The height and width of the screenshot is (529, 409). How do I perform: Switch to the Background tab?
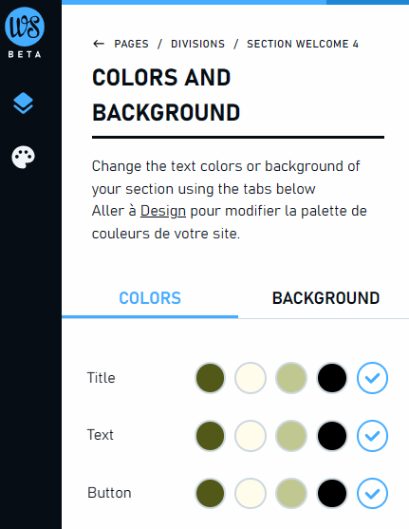325,298
